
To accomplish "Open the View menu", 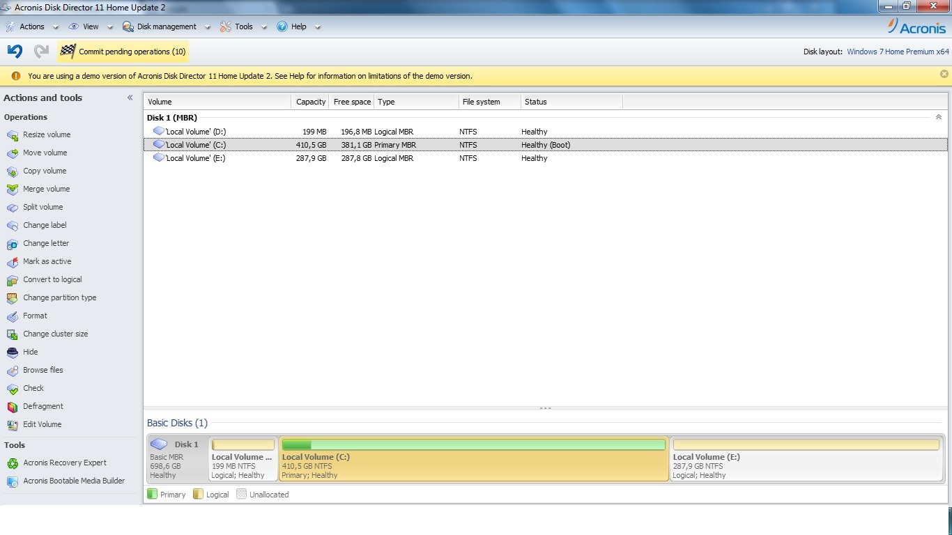I will click(x=91, y=26).
